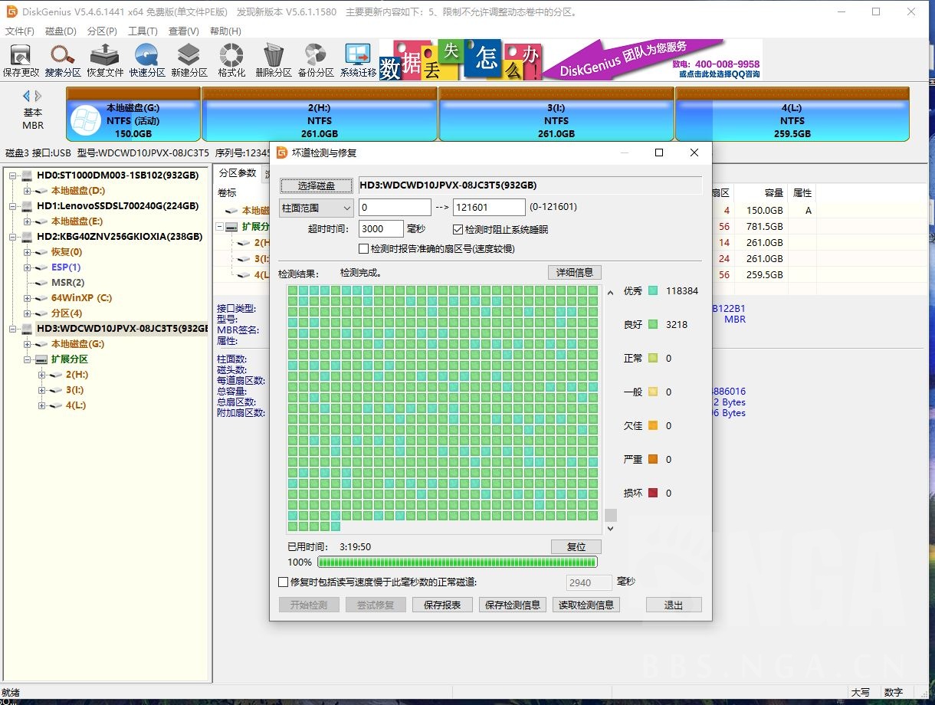
Task: Open the 工具(T) menu
Action: [142, 31]
